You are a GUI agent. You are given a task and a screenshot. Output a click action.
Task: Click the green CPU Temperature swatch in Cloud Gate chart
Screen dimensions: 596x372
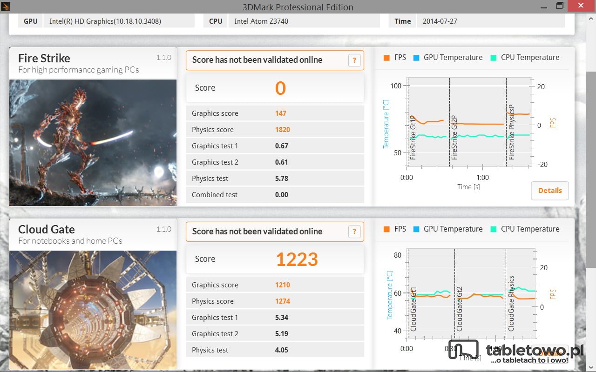coord(494,229)
